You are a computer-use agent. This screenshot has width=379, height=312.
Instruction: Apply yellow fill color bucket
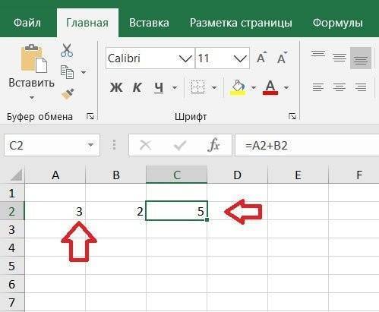tap(238, 87)
